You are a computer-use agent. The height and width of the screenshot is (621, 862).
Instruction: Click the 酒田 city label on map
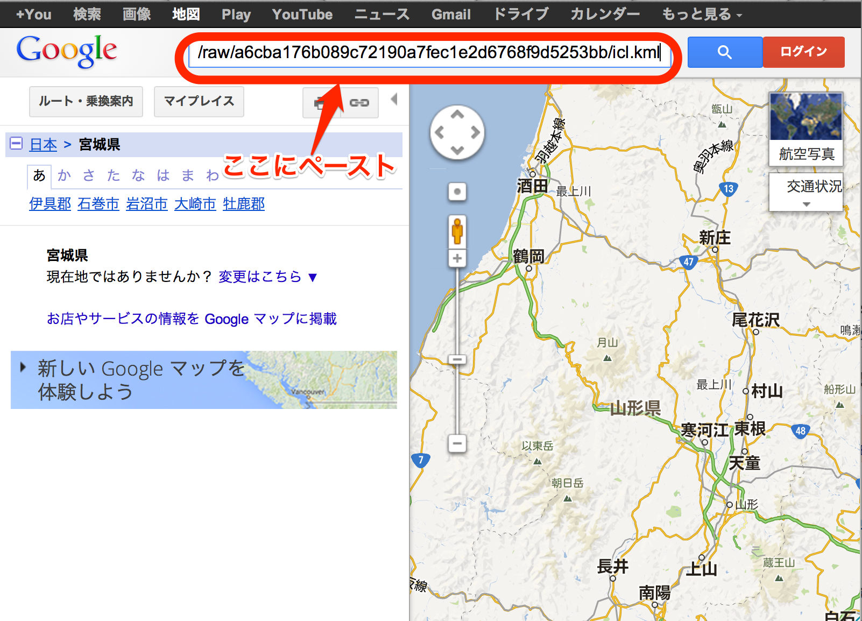click(532, 186)
